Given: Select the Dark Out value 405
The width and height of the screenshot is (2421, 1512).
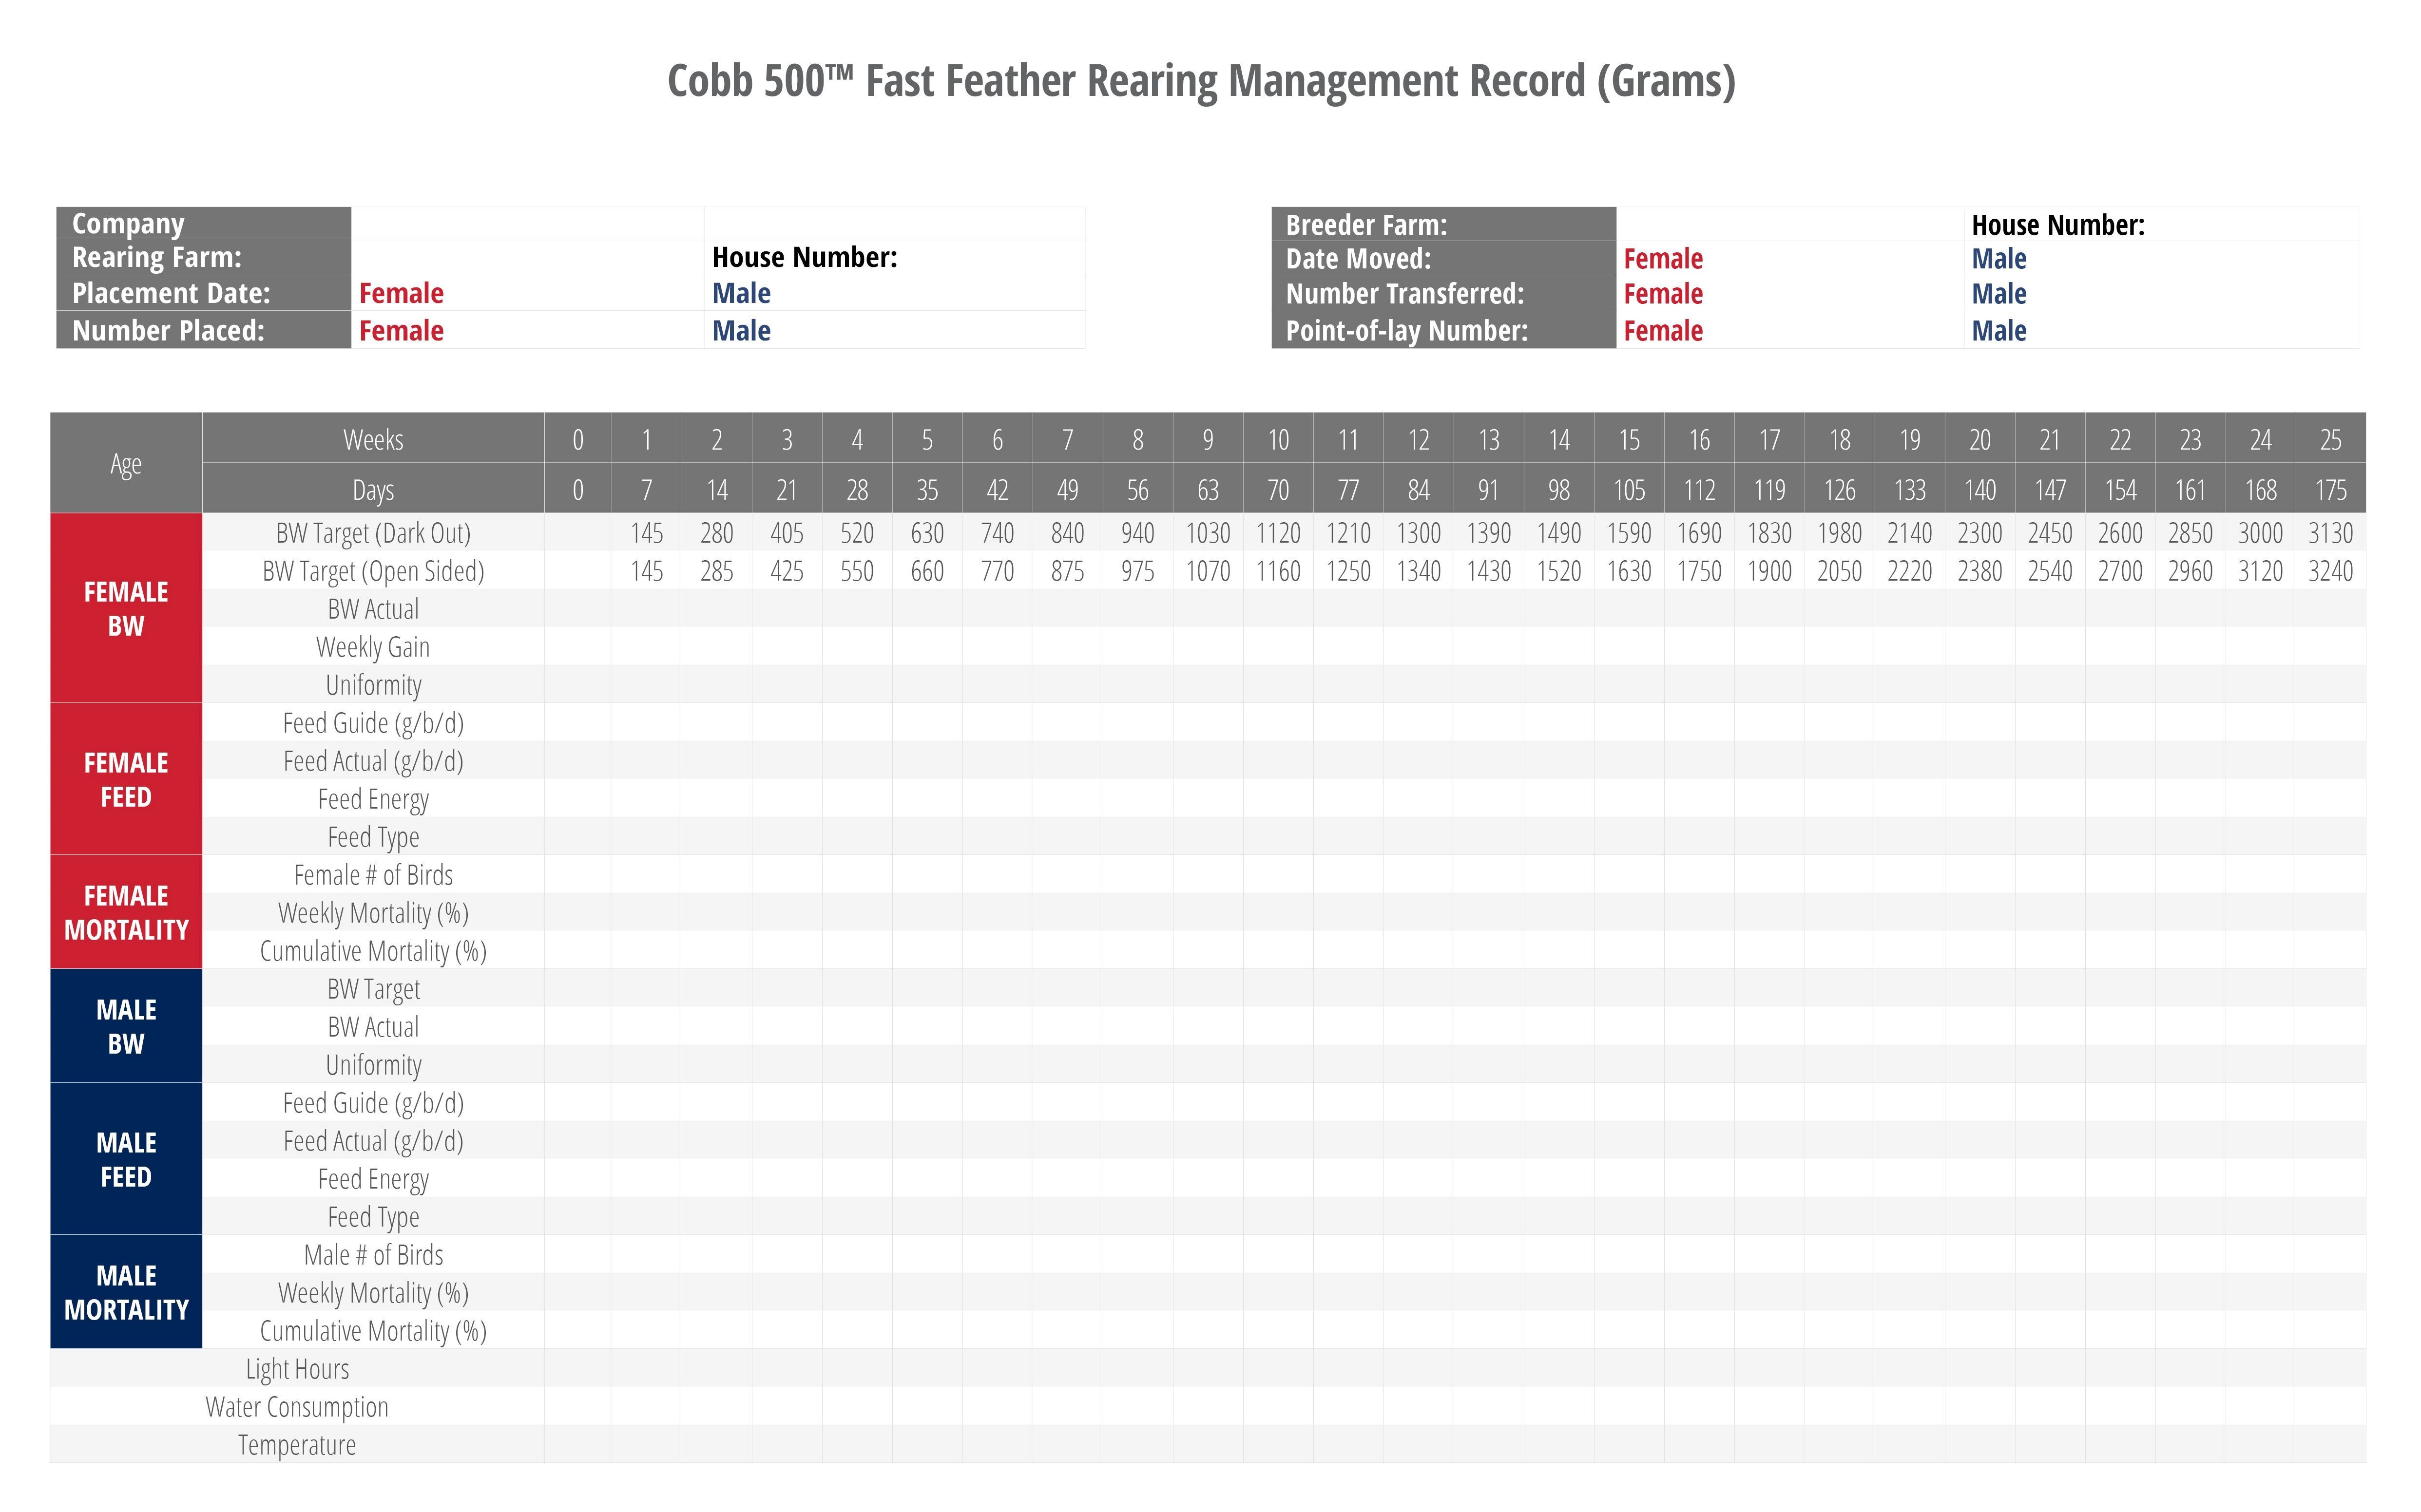Looking at the screenshot, I should pyautogui.click(x=787, y=533).
